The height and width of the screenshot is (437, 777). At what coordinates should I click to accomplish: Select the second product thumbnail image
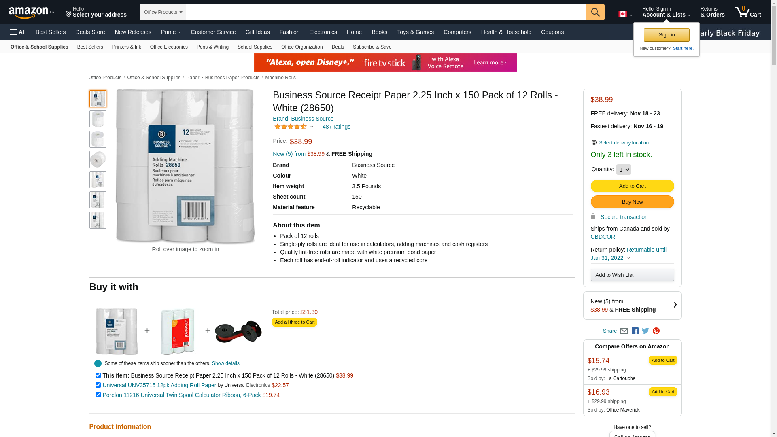click(98, 119)
